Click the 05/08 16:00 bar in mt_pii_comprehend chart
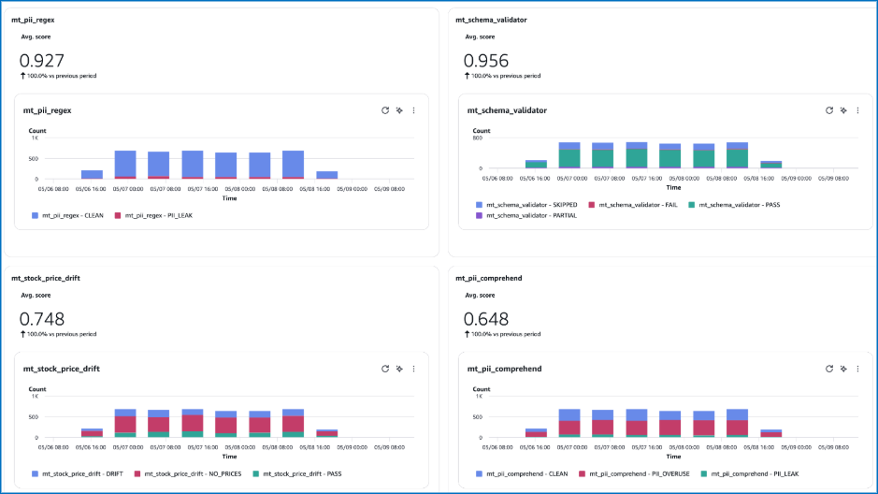Screen dimensions: 878x494 click(771, 433)
